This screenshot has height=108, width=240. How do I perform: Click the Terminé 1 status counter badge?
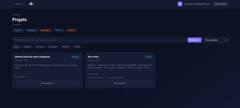click(x=59, y=30)
